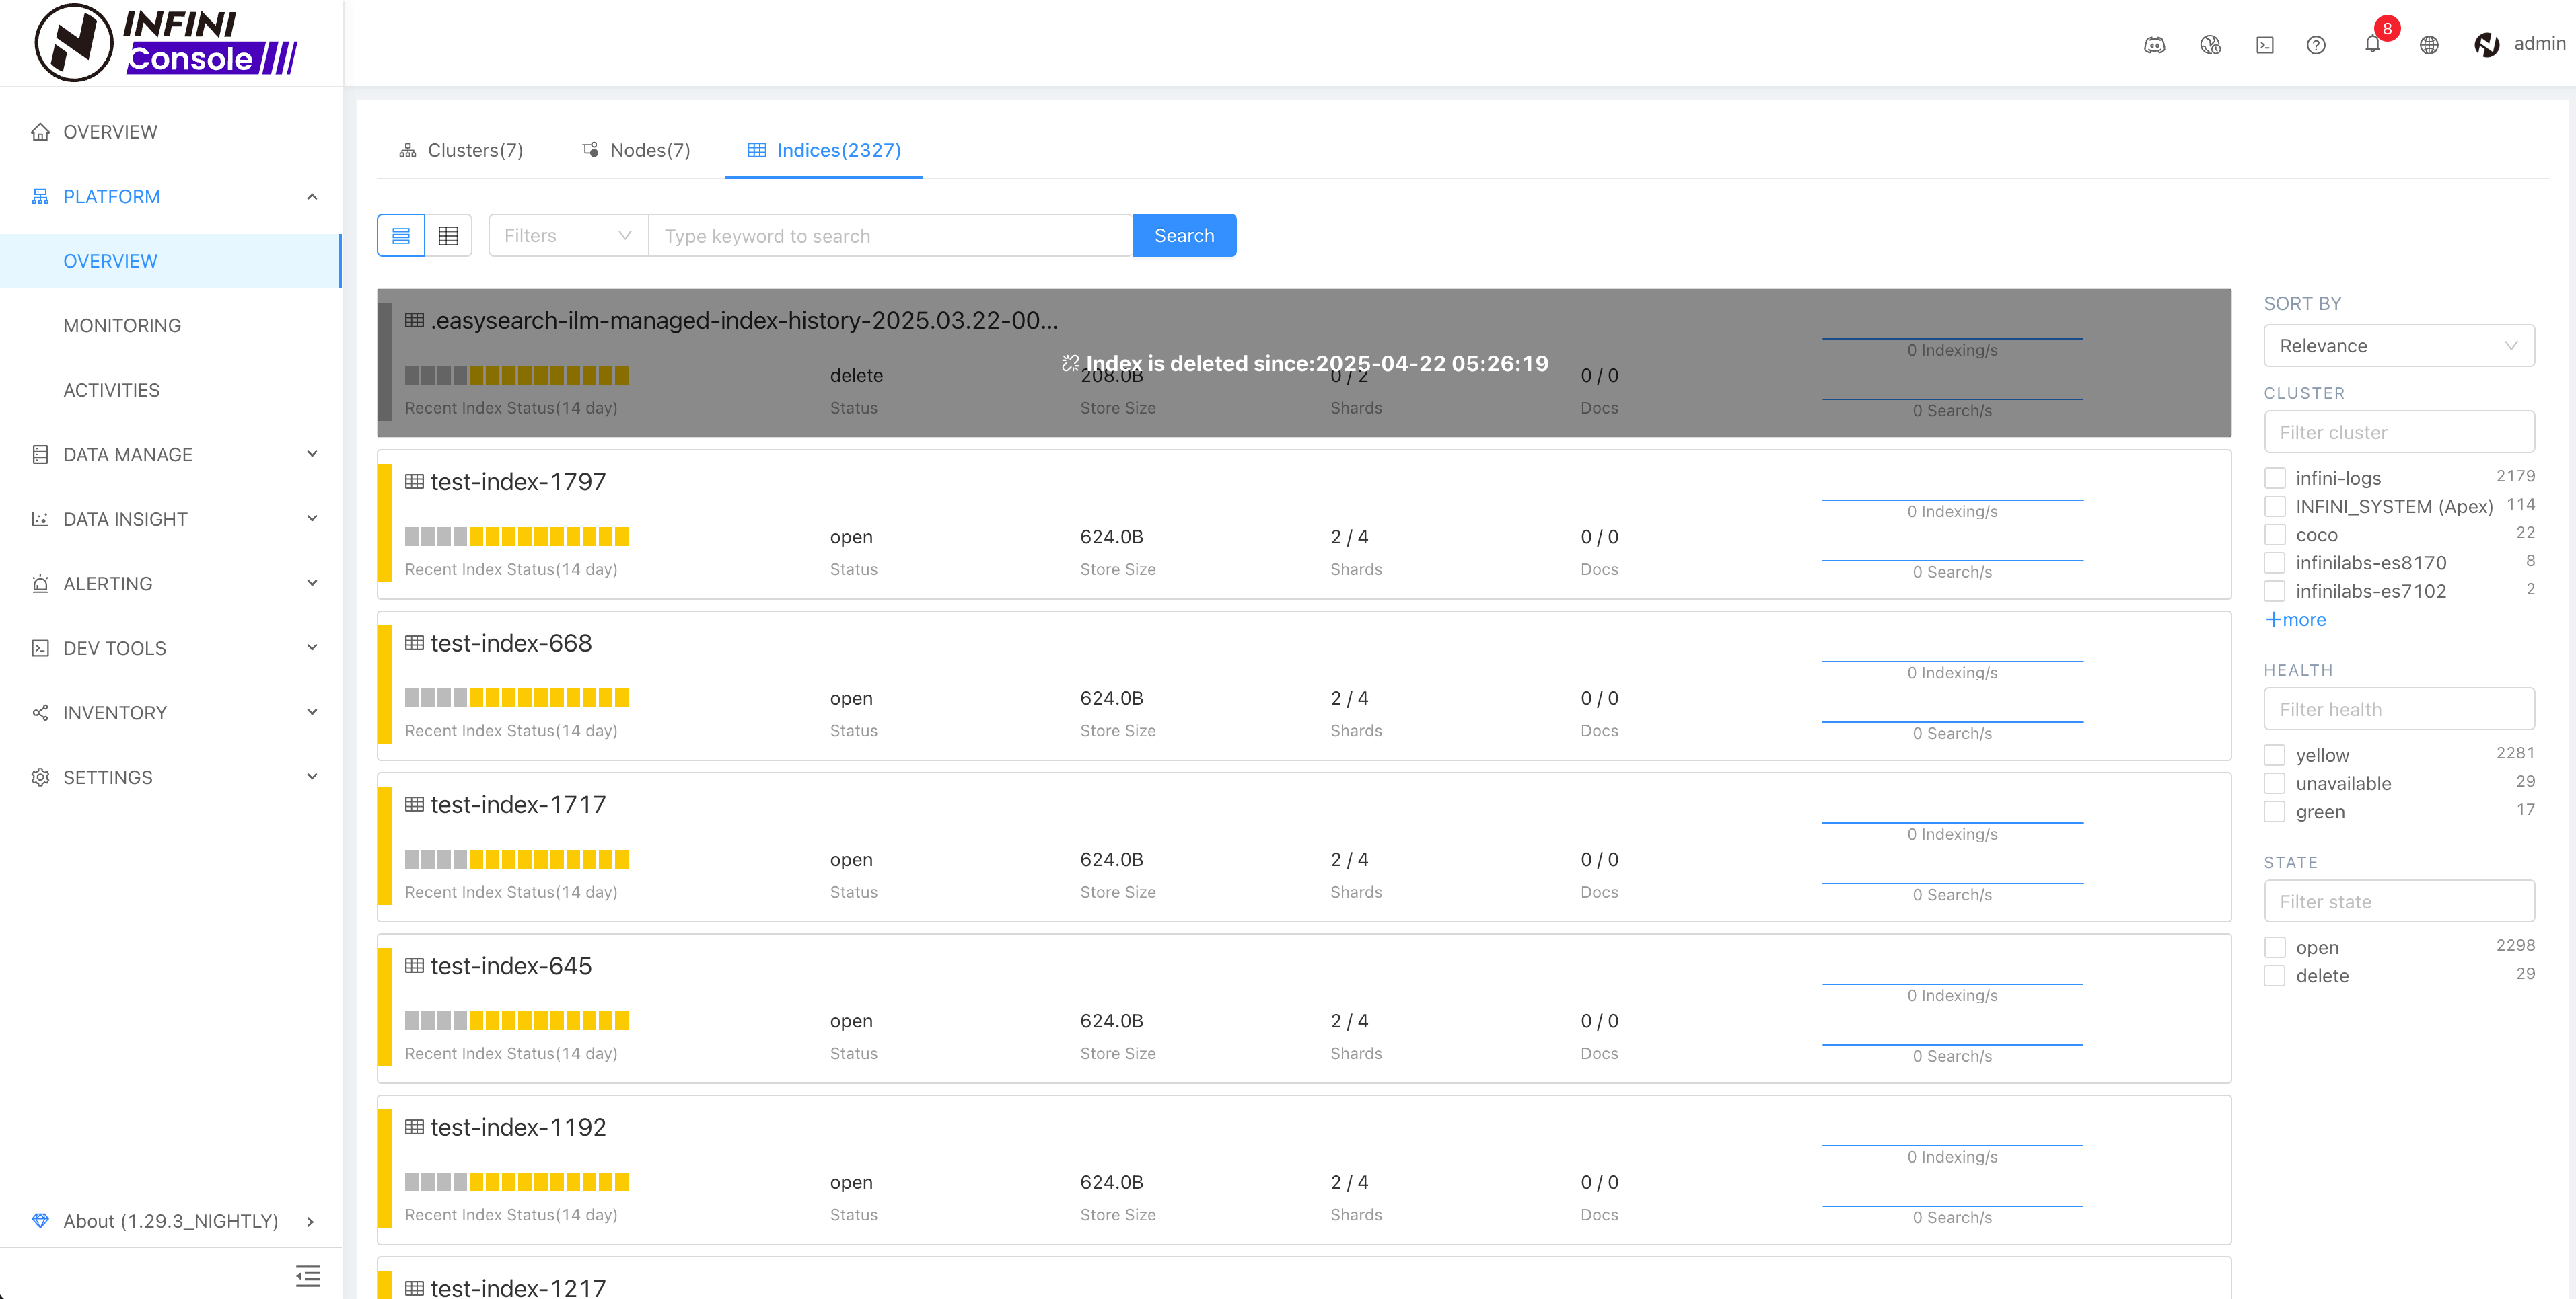
Task: Click the help question mark icon
Action: [x=2315, y=44]
